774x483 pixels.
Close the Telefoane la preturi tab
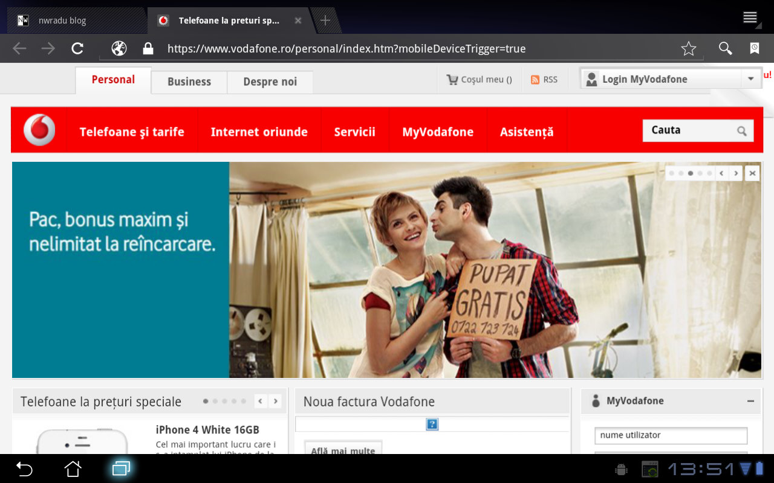tap(298, 21)
